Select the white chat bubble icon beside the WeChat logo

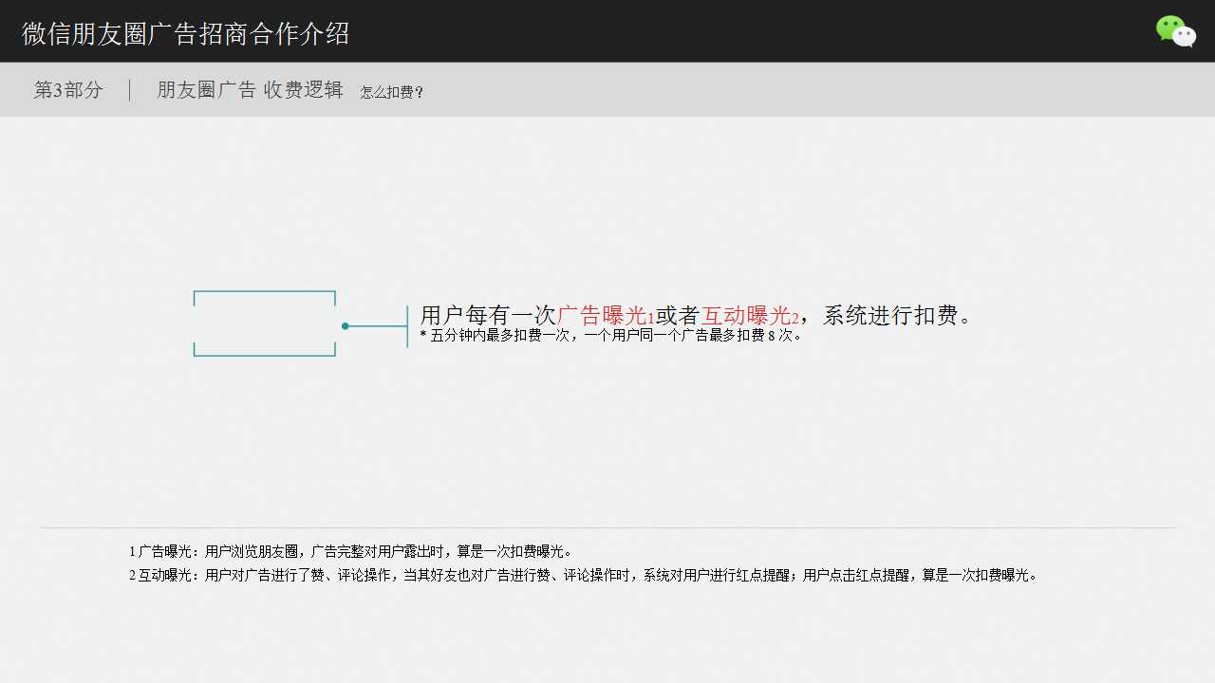point(1186,38)
